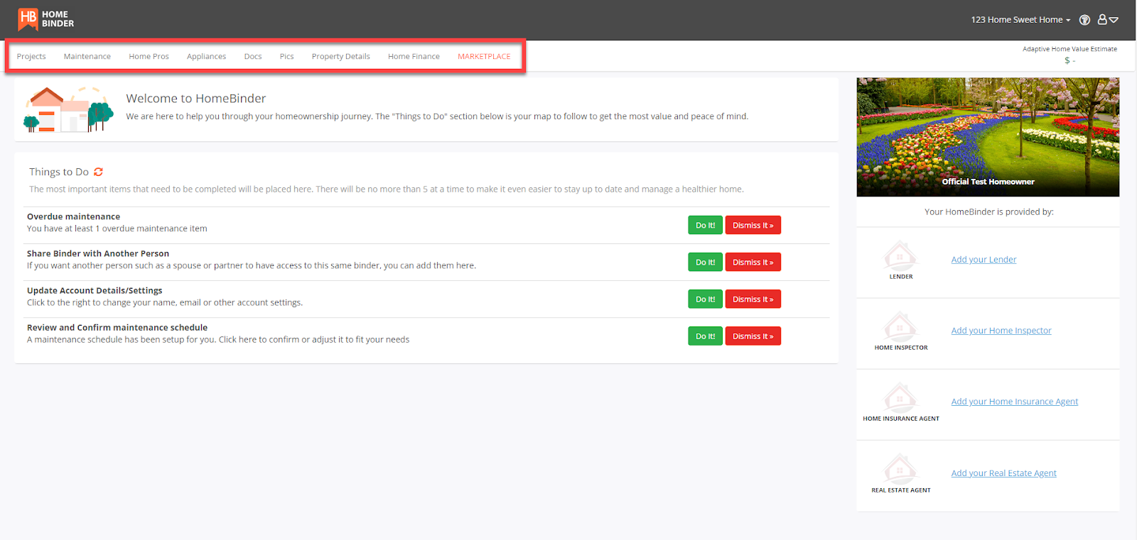Dismiss the Review maintenance schedule item

coord(753,336)
